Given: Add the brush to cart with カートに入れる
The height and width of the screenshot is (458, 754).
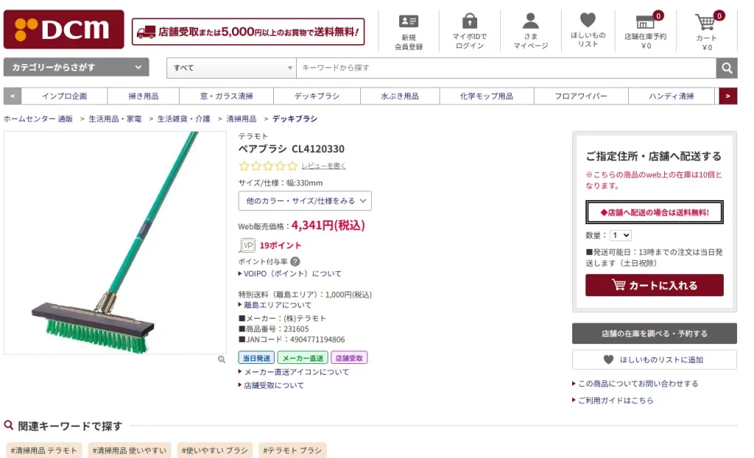Looking at the screenshot, I should point(654,285).
